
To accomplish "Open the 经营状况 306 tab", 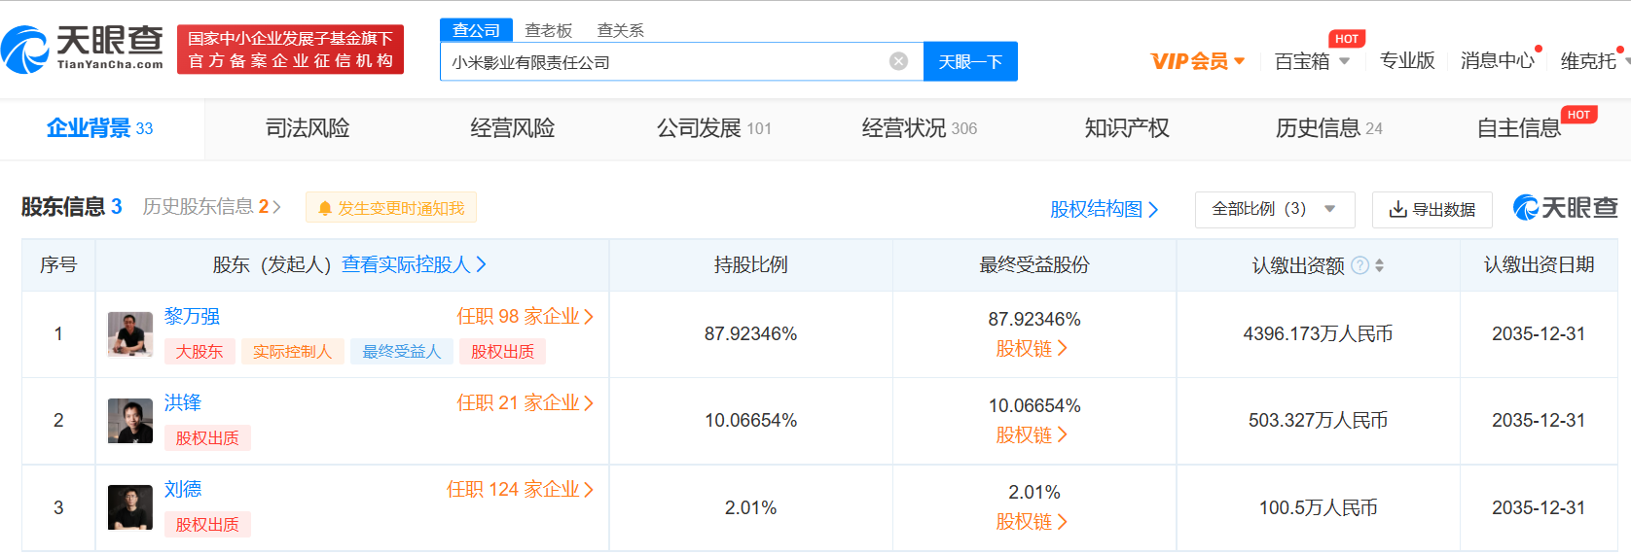I will [x=920, y=128].
